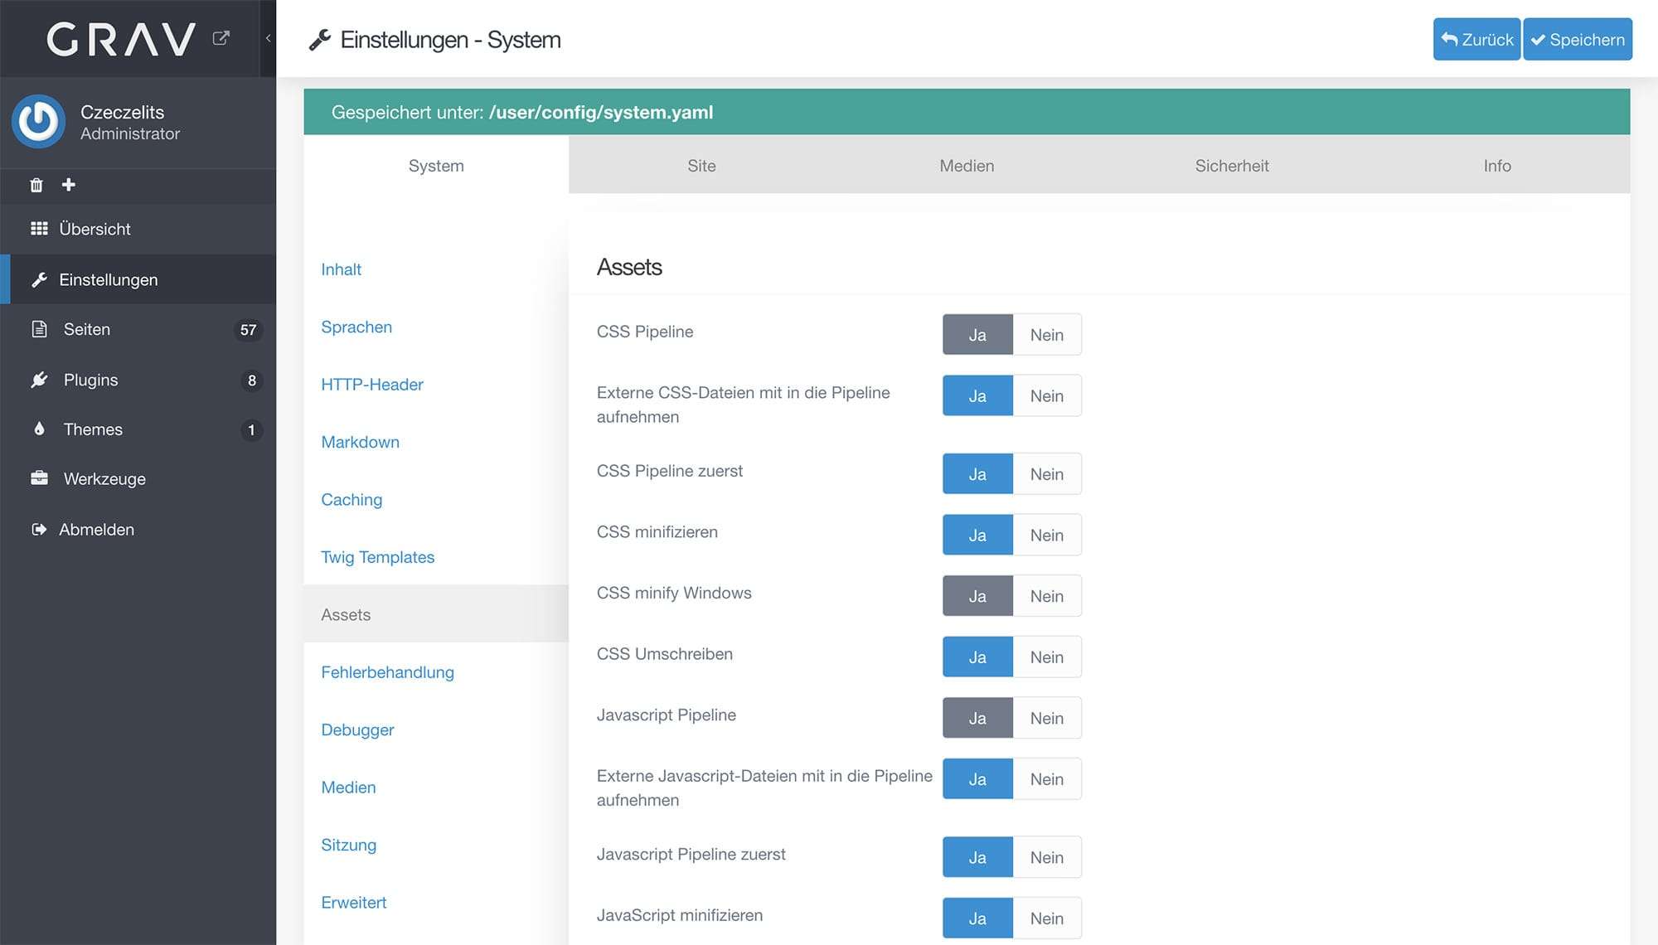Switch to the Sicherheit tab

(x=1231, y=166)
